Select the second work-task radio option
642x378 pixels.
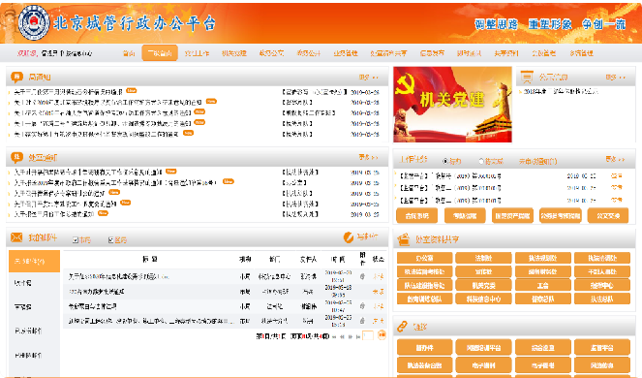coord(481,161)
